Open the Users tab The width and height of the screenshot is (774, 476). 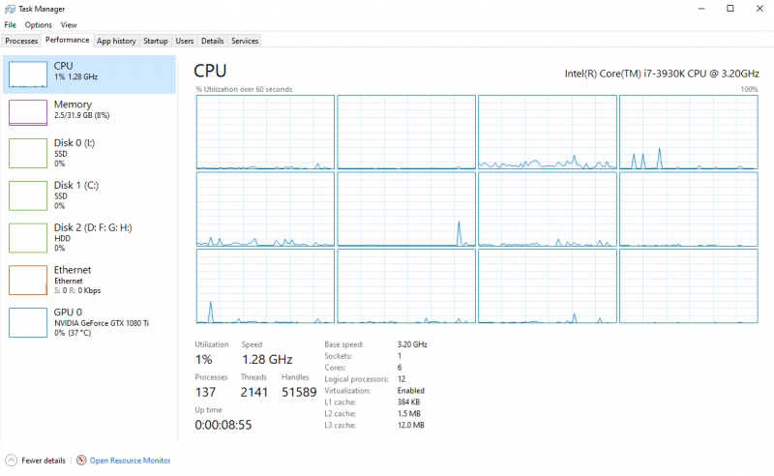pos(185,41)
